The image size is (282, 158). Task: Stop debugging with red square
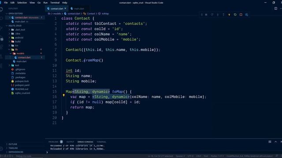(x=241, y=14)
